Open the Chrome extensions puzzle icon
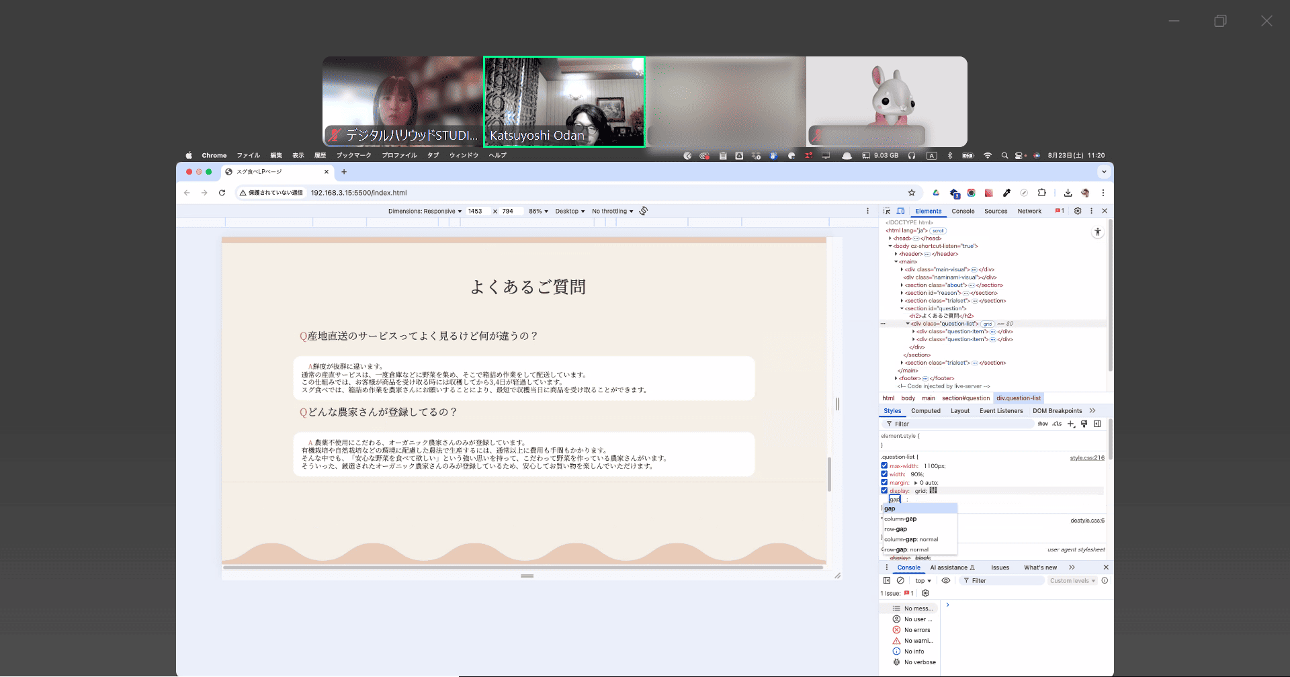 1041,193
